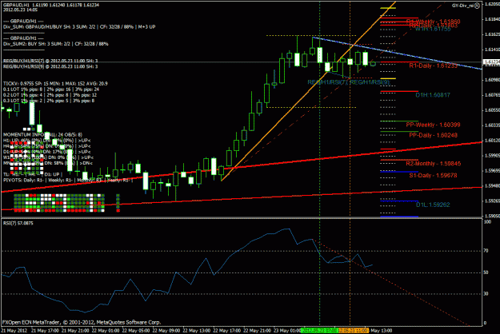
Task: Click the green highlighted 07:00 time marker
Action: (x=319, y=331)
